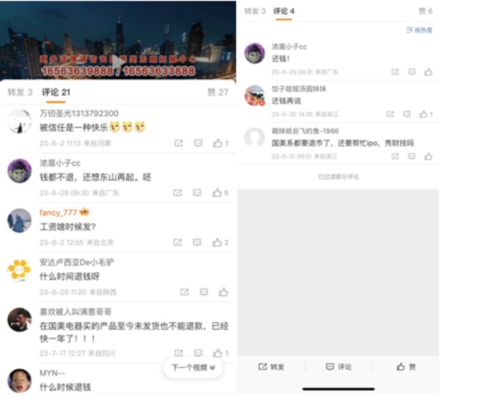This screenshot has height=403, width=483.
Task: Repost 萌妹纸会飞的鱼-1986's comment
Action: coord(395,157)
